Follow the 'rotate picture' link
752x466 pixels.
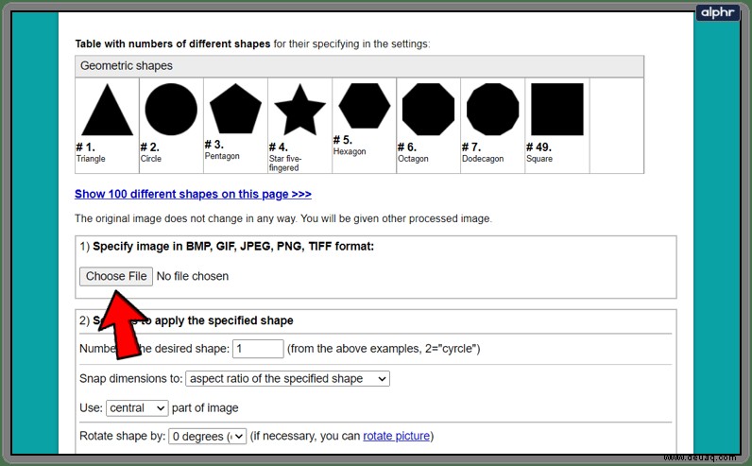[396, 436]
